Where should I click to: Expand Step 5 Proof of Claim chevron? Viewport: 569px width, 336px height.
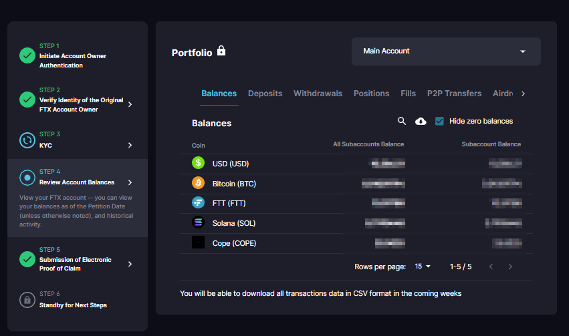(x=130, y=264)
